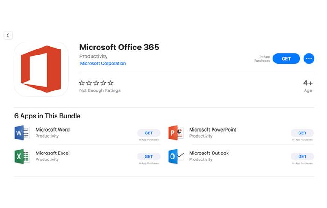The image size is (327, 208).
Task: Click the Microsoft Outlook title text
Action: 209,153
